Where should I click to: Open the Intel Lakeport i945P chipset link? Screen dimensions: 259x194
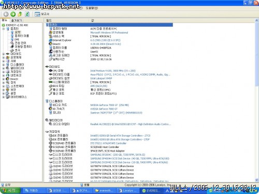(101, 78)
